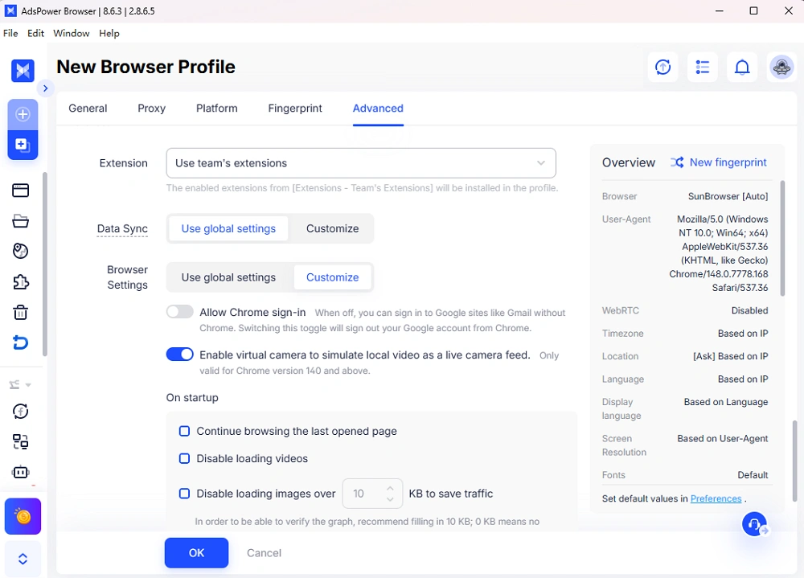Check Continue browsing the last opened page
Screen dimensions: 804x578
[184, 431]
